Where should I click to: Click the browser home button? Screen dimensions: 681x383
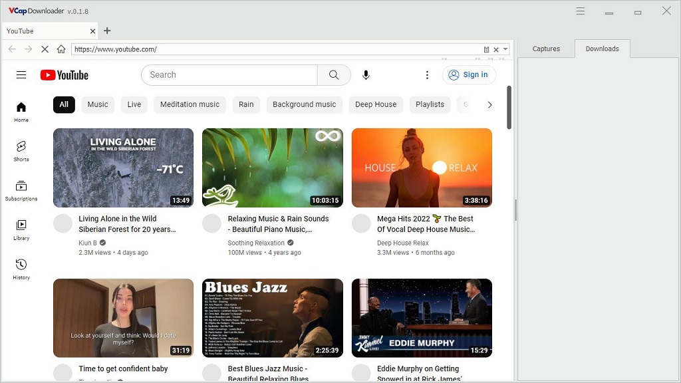click(61, 49)
